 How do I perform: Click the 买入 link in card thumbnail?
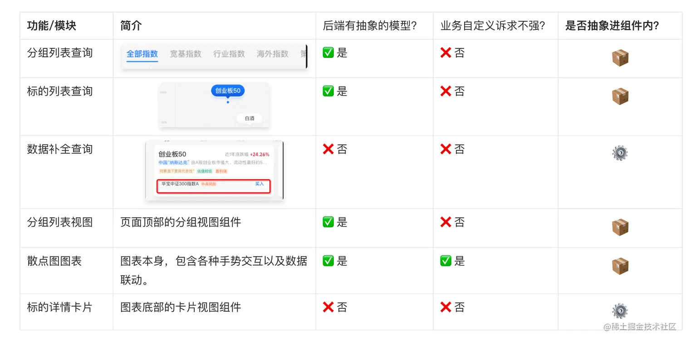pyautogui.click(x=260, y=184)
